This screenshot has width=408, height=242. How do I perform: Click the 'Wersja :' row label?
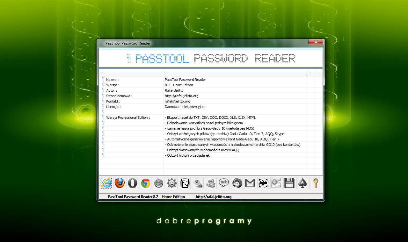tap(113, 85)
